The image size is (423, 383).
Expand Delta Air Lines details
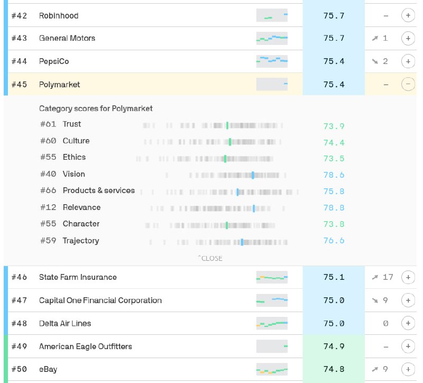point(408,323)
